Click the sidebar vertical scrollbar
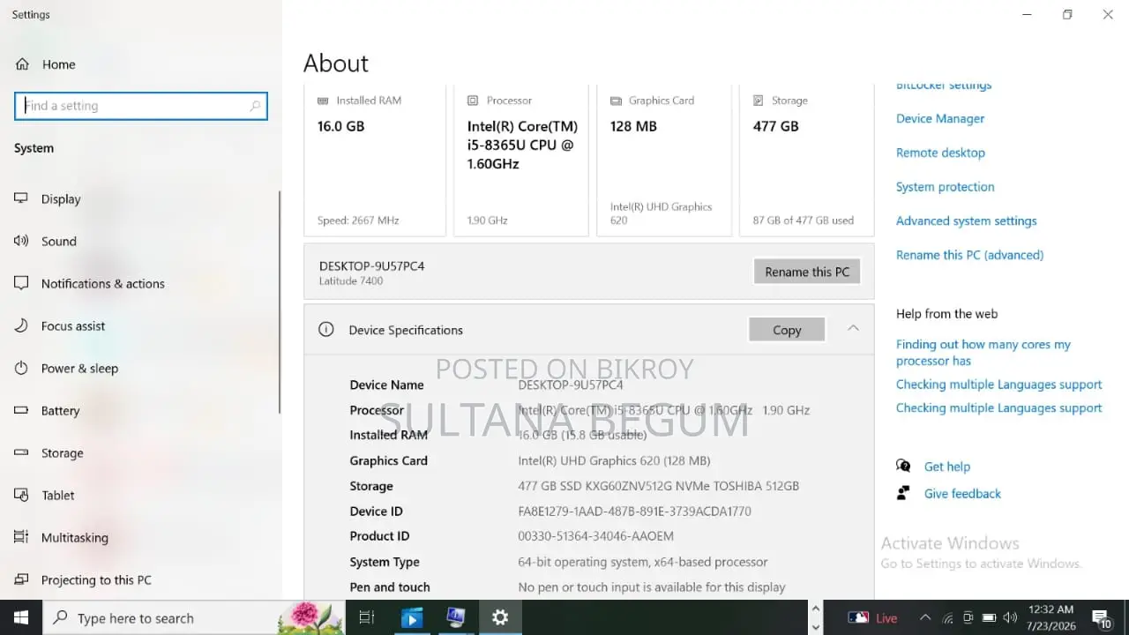 pos(280,302)
